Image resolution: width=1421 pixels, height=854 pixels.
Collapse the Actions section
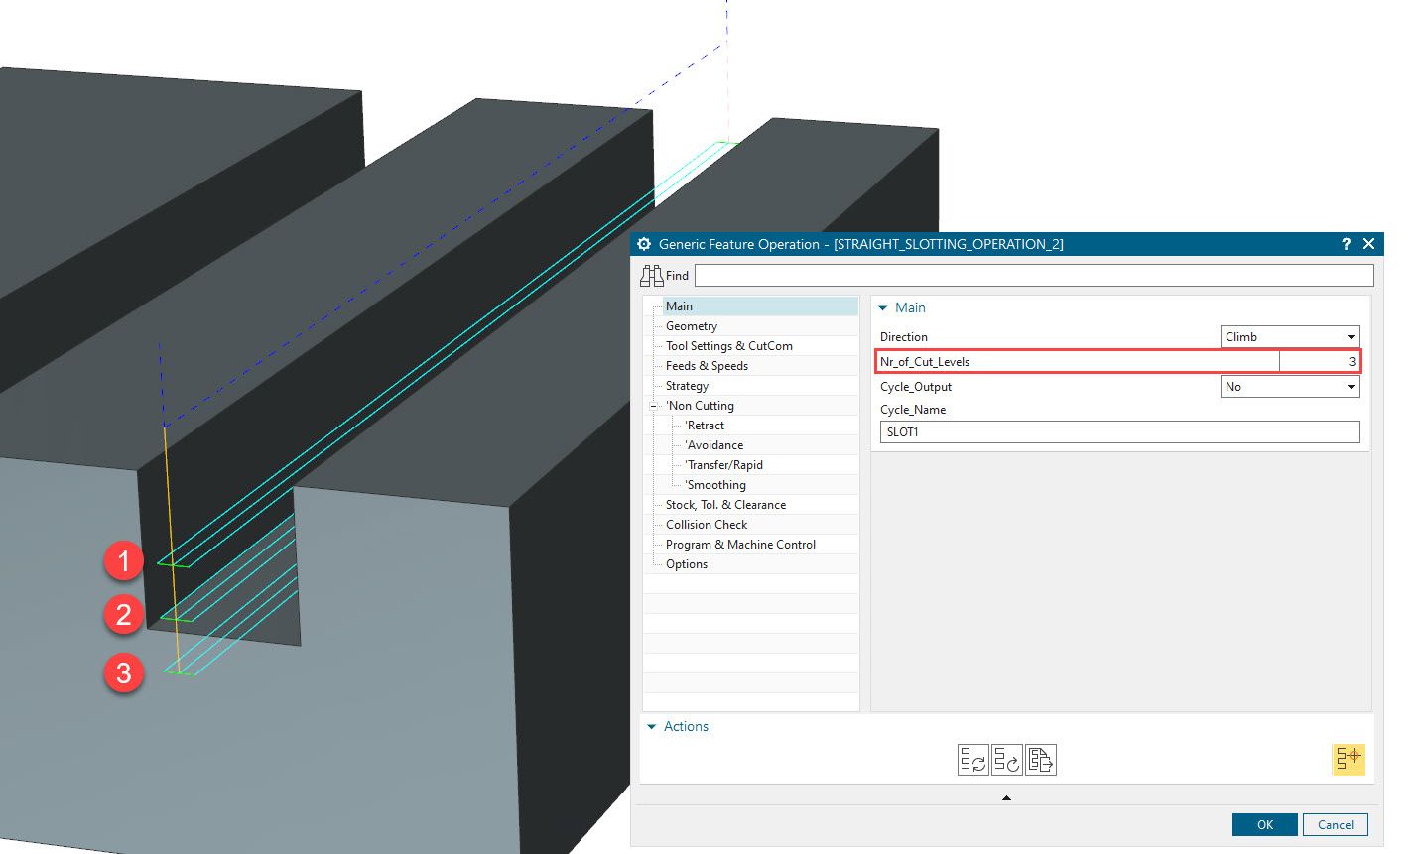click(652, 726)
